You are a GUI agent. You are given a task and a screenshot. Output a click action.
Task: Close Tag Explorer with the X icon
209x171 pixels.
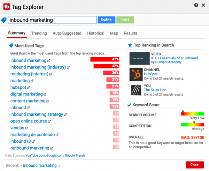(203, 5)
